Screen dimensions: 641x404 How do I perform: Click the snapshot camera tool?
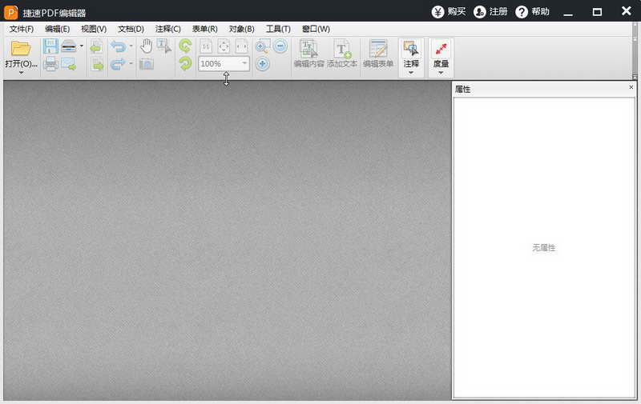pyautogui.click(x=147, y=64)
